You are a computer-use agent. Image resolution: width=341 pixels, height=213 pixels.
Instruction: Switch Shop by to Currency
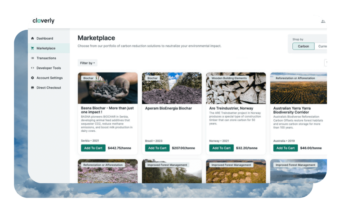321,46
